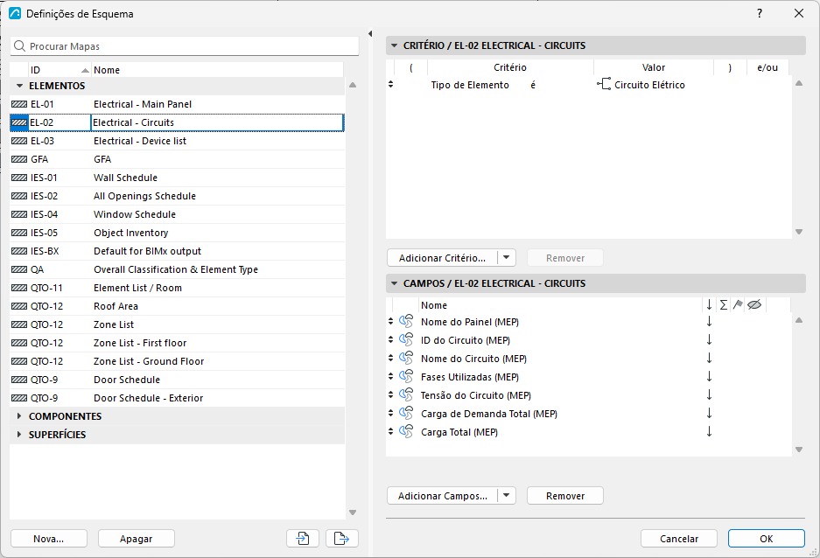Expand the COMPONENTES group
The image size is (820, 558).
click(19, 416)
